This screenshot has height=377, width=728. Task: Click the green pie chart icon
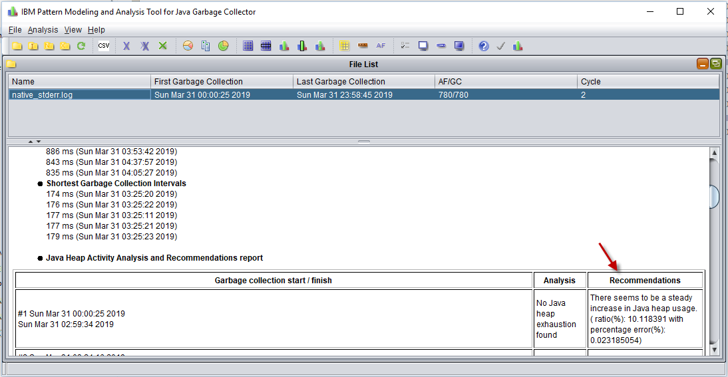pyautogui.click(x=224, y=46)
